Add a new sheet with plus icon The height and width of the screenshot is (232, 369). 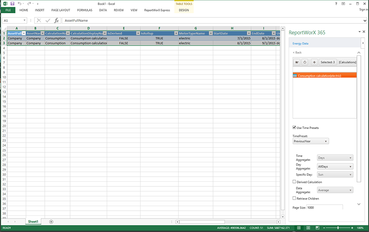point(51,221)
